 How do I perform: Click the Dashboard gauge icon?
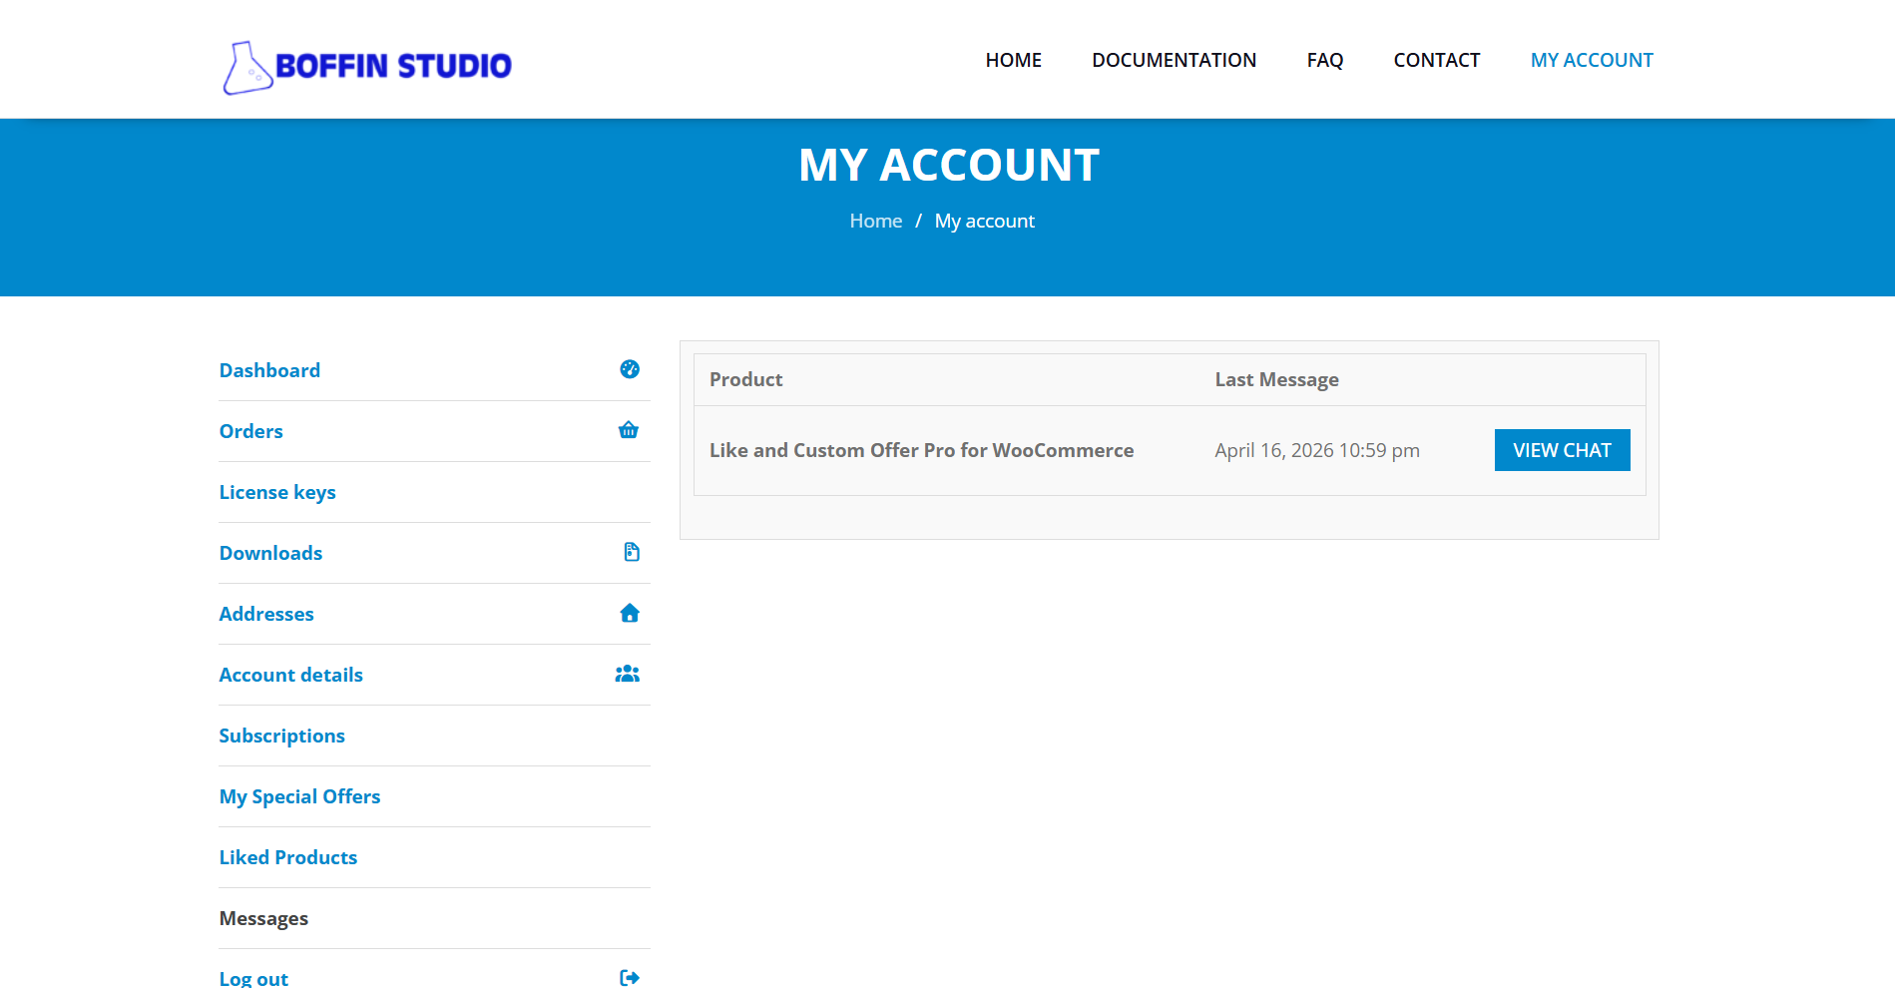[x=629, y=369]
